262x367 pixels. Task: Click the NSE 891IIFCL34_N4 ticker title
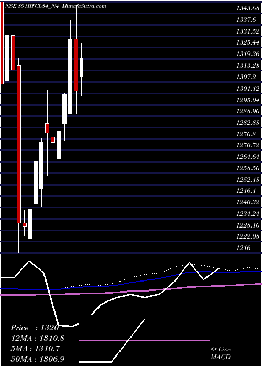[31, 6]
